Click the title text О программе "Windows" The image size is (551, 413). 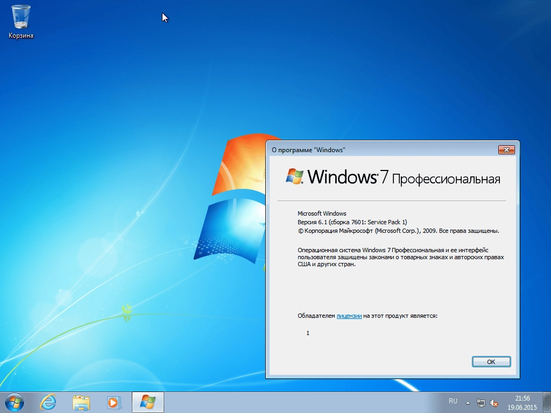[x=308, y=150]
